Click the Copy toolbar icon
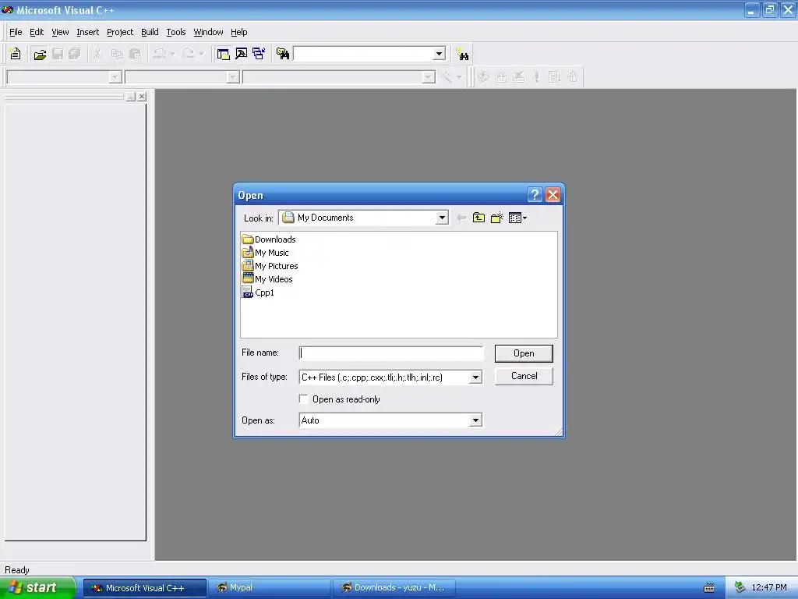This screenshot has height=599, width=798. 117,54
